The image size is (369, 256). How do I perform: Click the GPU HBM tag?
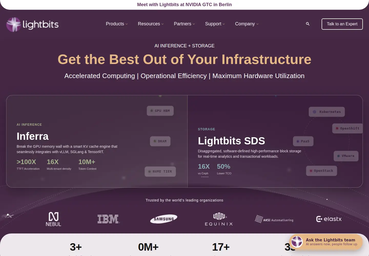pos(160,111)
